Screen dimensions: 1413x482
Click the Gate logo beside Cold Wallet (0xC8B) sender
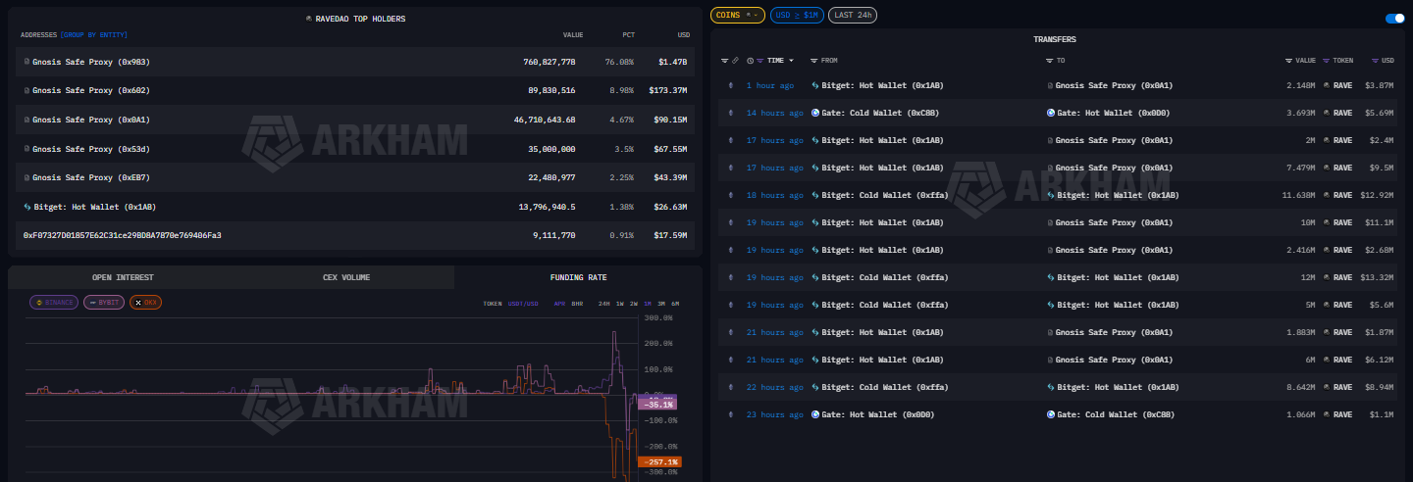(x=814, y=113)
